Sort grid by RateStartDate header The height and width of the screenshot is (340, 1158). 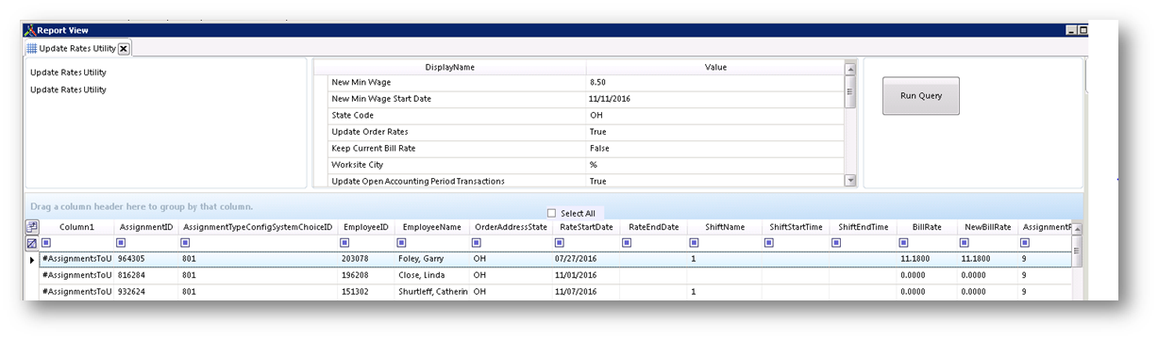[585, 227]
